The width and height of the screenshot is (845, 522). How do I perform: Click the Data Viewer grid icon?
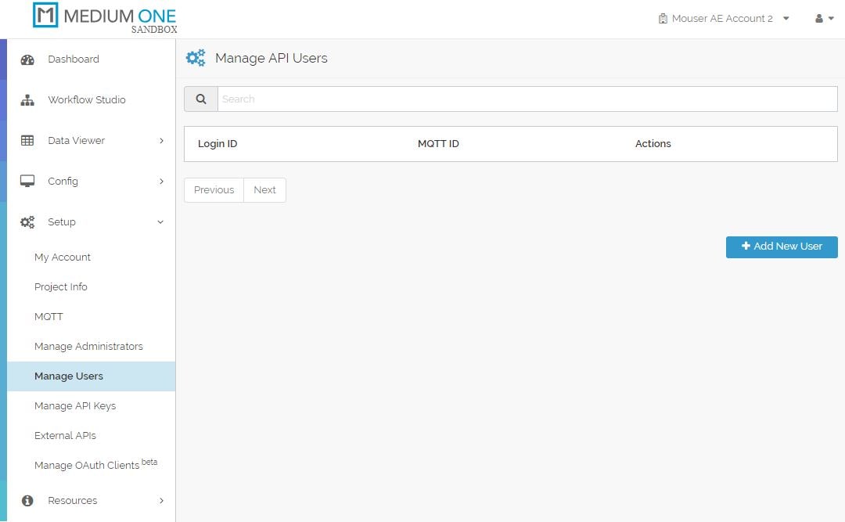pyautogui.click(x=28, y=140)
